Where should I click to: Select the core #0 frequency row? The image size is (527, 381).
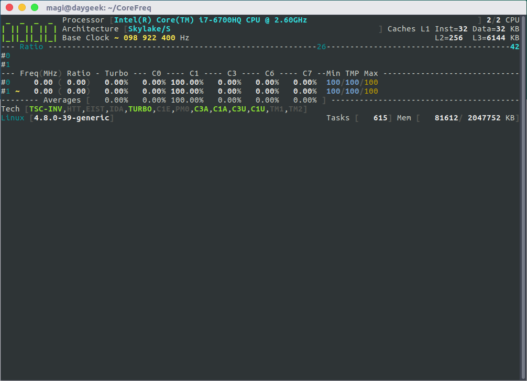pyautogui.click(x=190, y=82)
